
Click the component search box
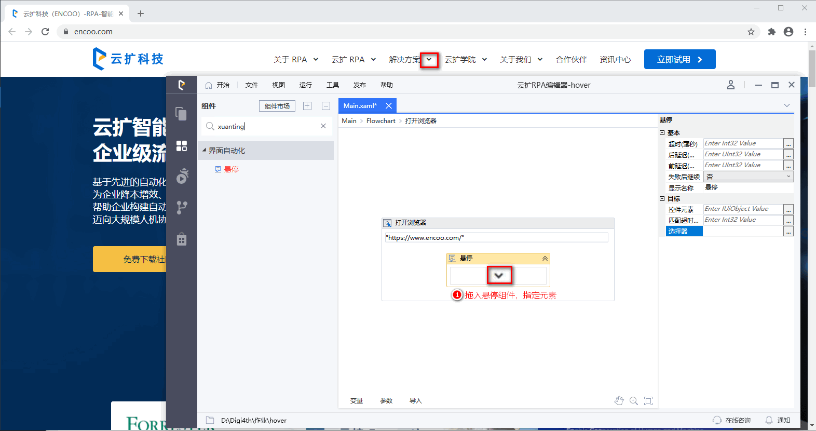click(x=267, y=126)
